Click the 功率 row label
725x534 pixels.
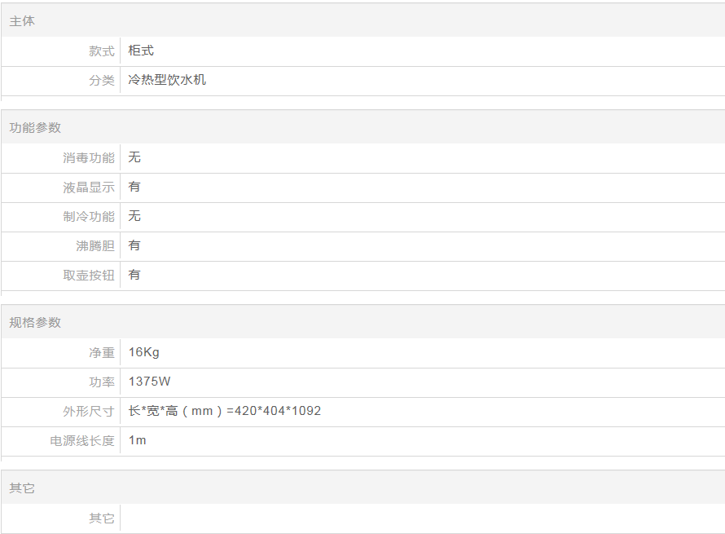pyautogui.click(x=102, y=382)
